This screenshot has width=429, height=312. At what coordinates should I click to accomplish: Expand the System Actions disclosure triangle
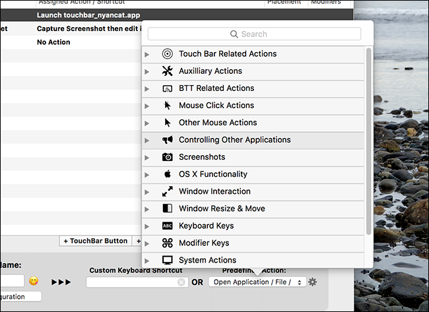click(x=147, y=261)
